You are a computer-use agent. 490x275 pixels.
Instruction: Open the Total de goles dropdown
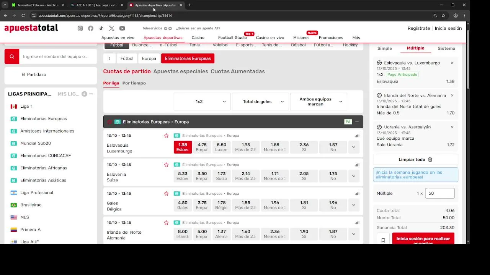pyautogui.click(x=260, y=102)
